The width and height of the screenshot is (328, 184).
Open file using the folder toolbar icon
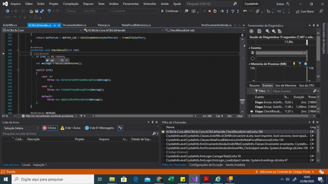click(31, 11)
